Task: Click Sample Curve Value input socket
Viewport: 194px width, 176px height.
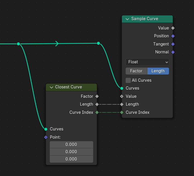Action: click(122, 96)
